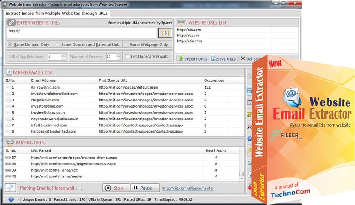Click the yellow funnel filter icon in side toolbar
Screen dimensions: 355x205
(249, 115)
